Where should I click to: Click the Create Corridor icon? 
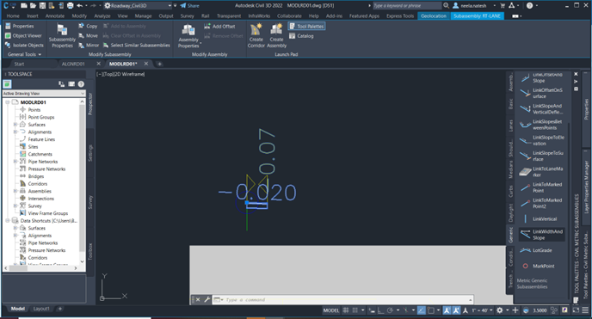pos(256,35)
